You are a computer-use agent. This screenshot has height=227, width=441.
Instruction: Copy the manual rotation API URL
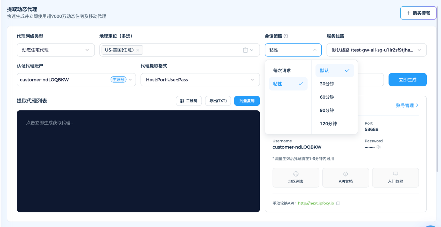pyautogui.click(x=338, y=203)
